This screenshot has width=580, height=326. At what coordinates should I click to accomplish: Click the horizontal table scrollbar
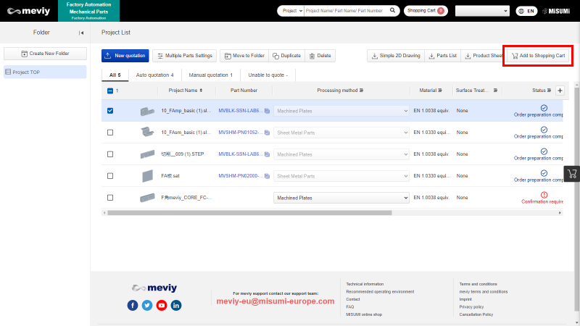click(249, 213)
